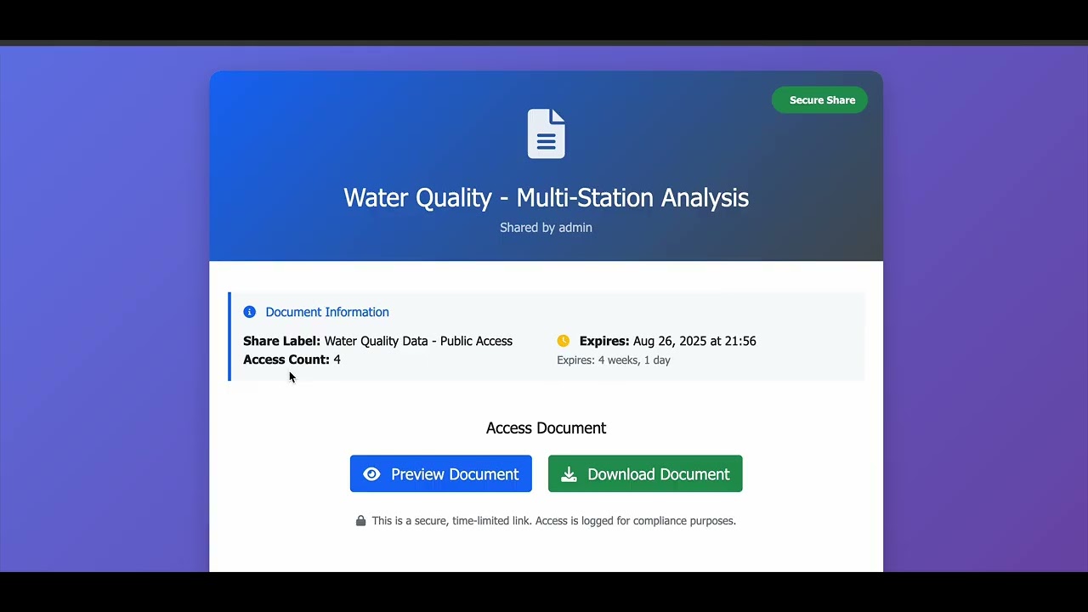Click the Access Document heading
Viewport: 1088px width, 612px height.
click(x=546, y=428)
